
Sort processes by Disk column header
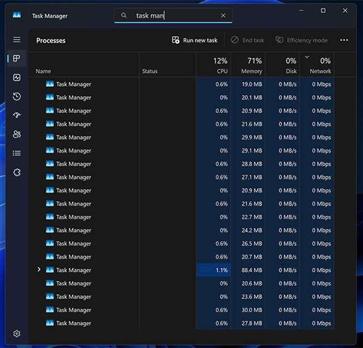282,65
